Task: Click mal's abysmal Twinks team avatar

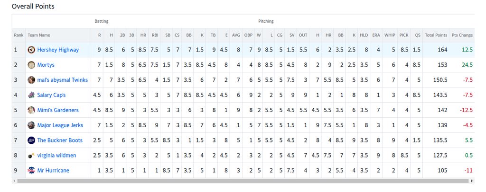Action: [31, 80]
